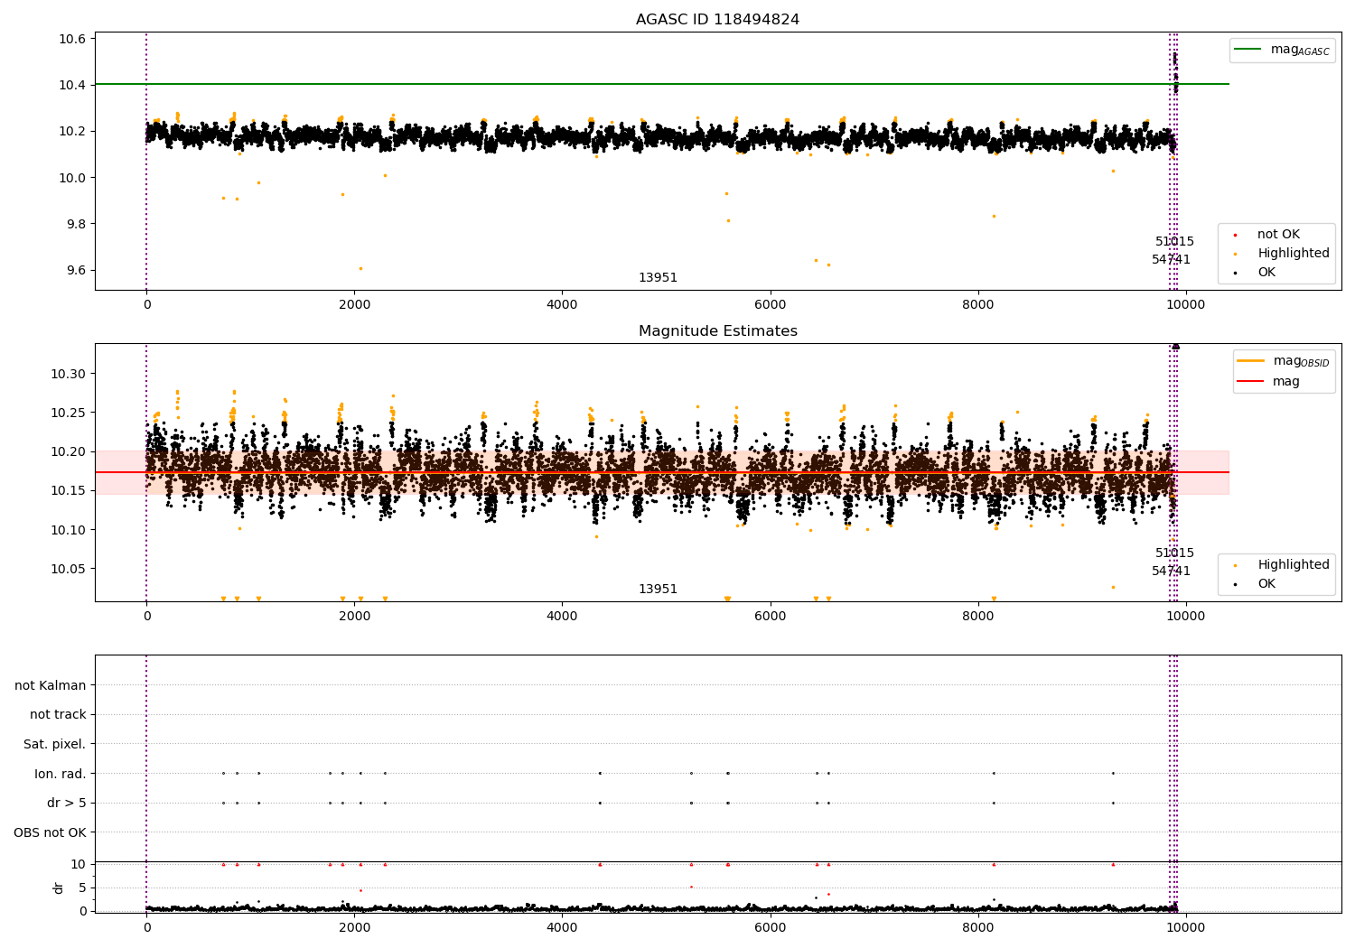Click the 'OBS not OK' y-axis label

click(50, 832)
